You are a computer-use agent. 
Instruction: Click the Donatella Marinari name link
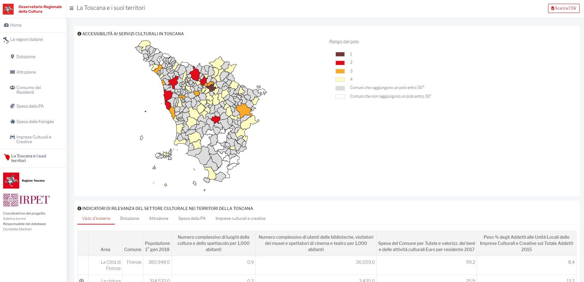[17, 229]
